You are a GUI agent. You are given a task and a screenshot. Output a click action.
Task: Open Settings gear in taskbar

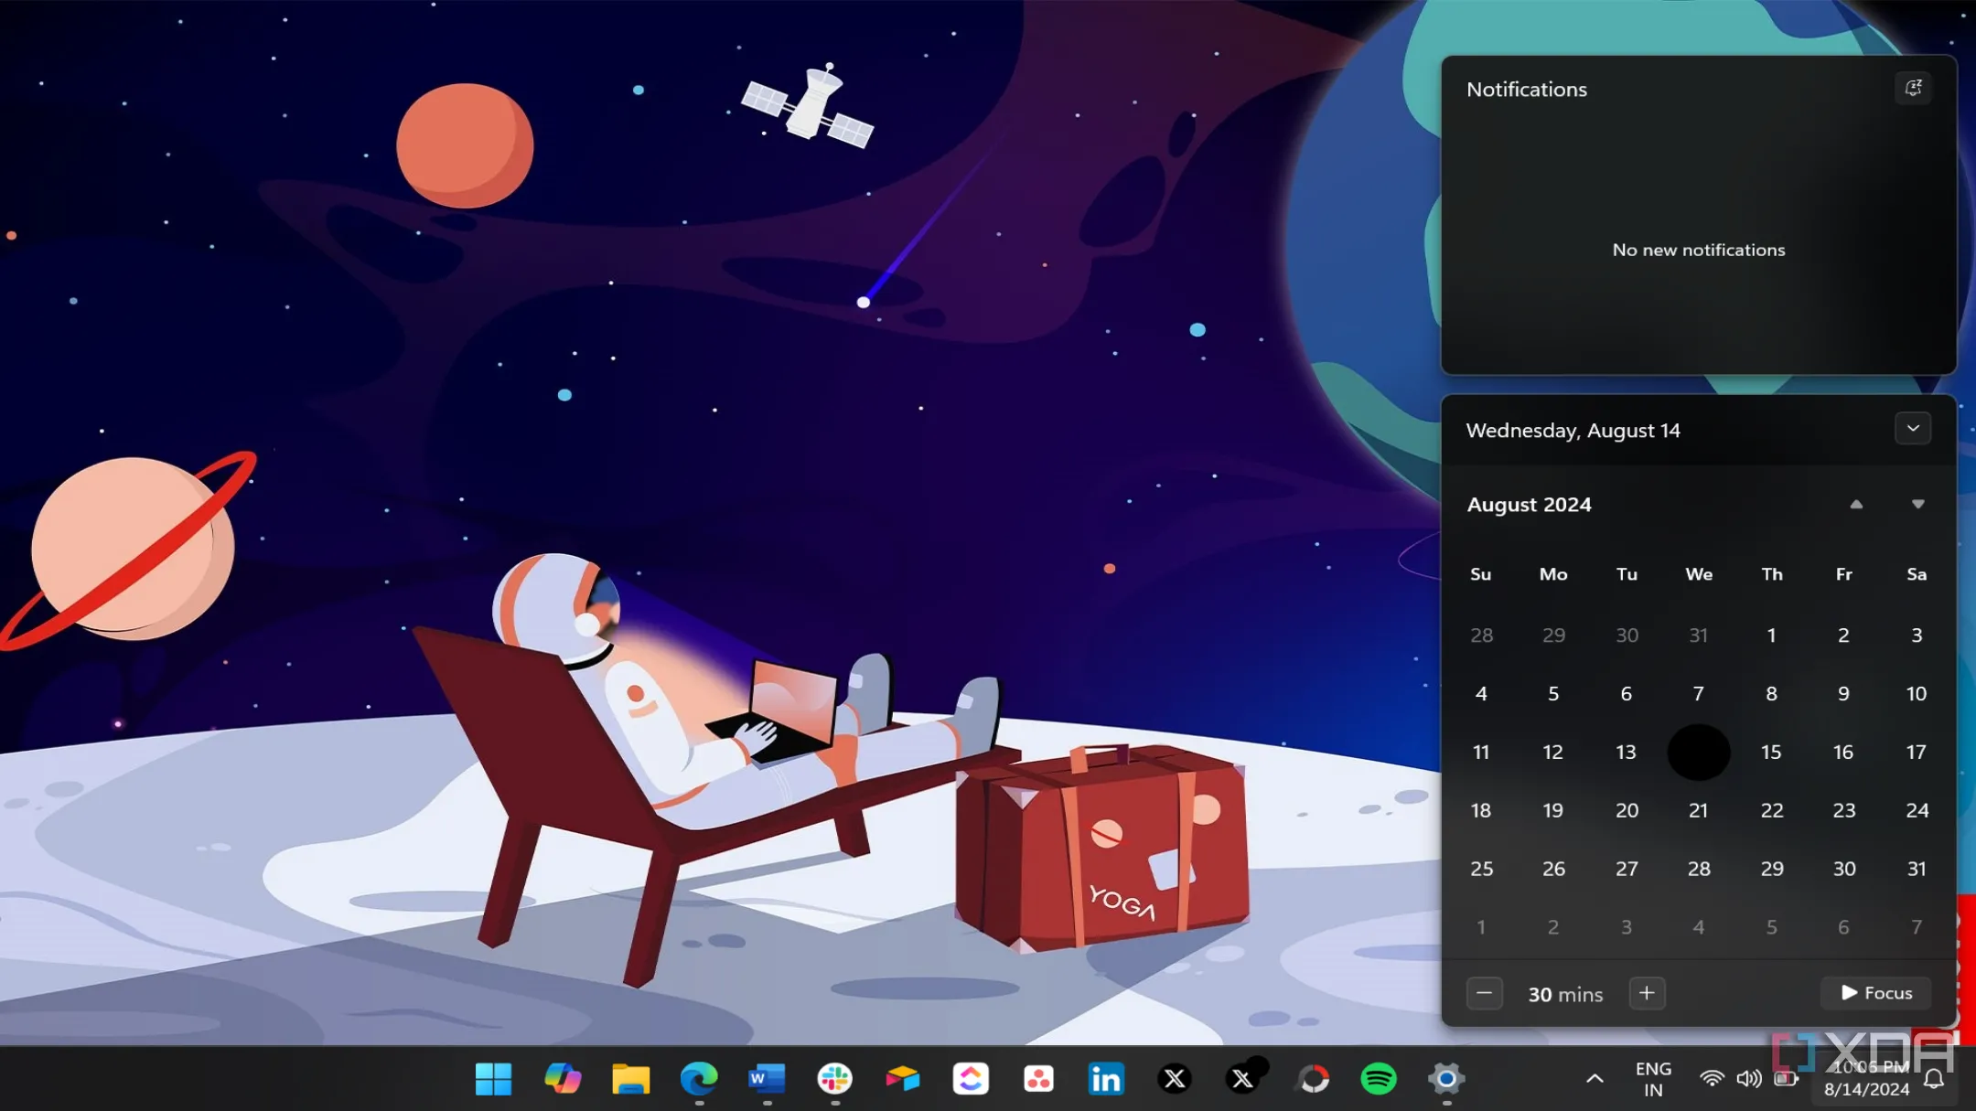click(1446, 1079)
